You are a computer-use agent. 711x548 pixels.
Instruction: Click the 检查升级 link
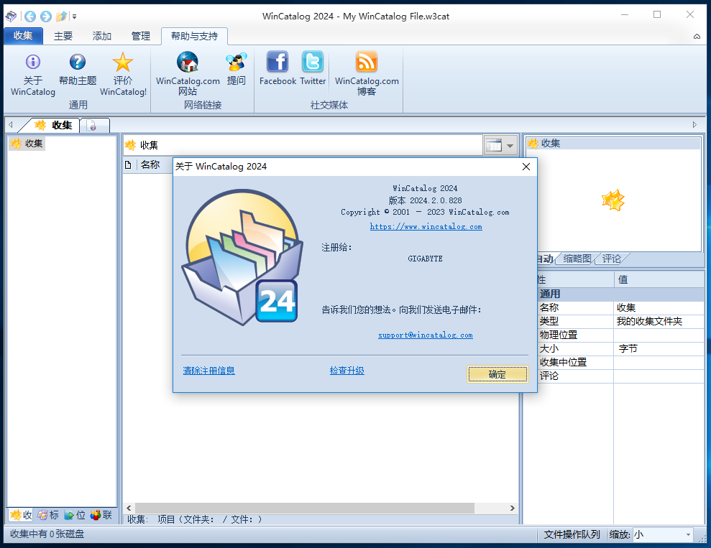point(347,371)
